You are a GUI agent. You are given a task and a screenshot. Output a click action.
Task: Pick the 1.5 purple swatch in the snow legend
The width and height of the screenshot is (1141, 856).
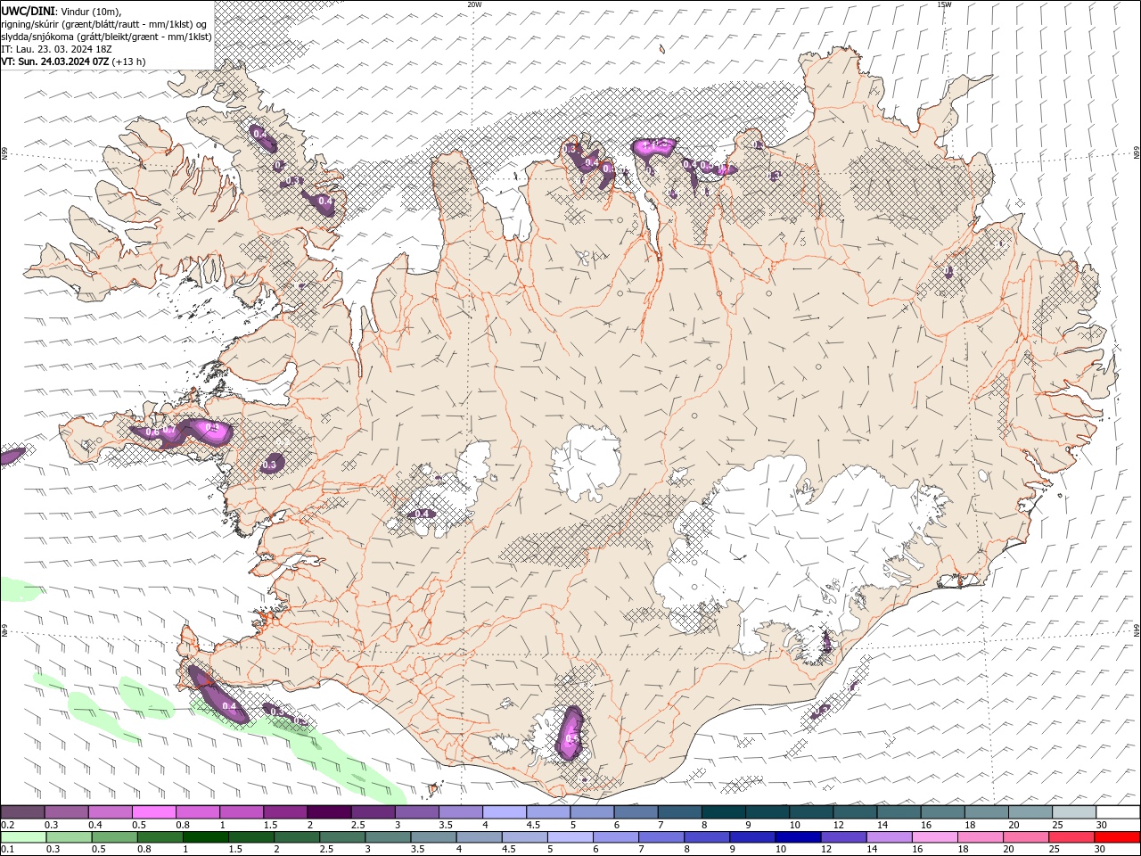tap(284, 812)
